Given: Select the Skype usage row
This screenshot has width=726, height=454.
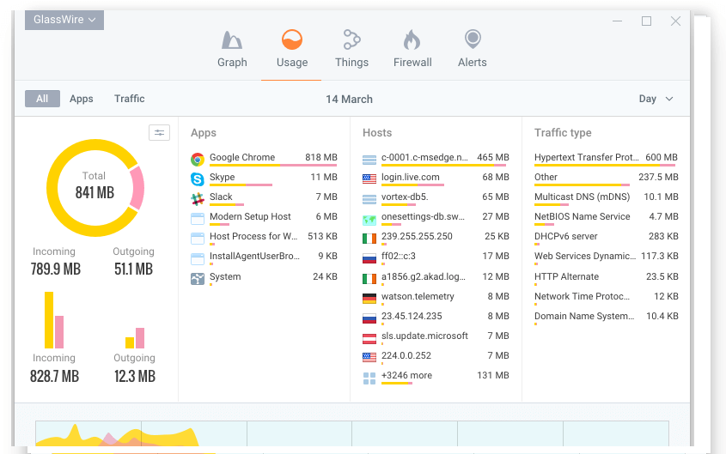Looking at the screenshot, I should click(264, 179).
